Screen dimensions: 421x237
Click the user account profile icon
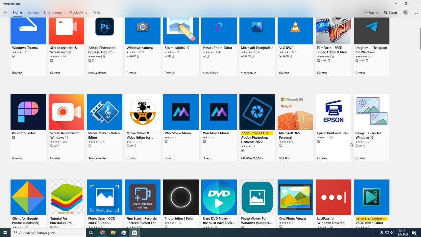pyautogui.click(x=405, y=13)
